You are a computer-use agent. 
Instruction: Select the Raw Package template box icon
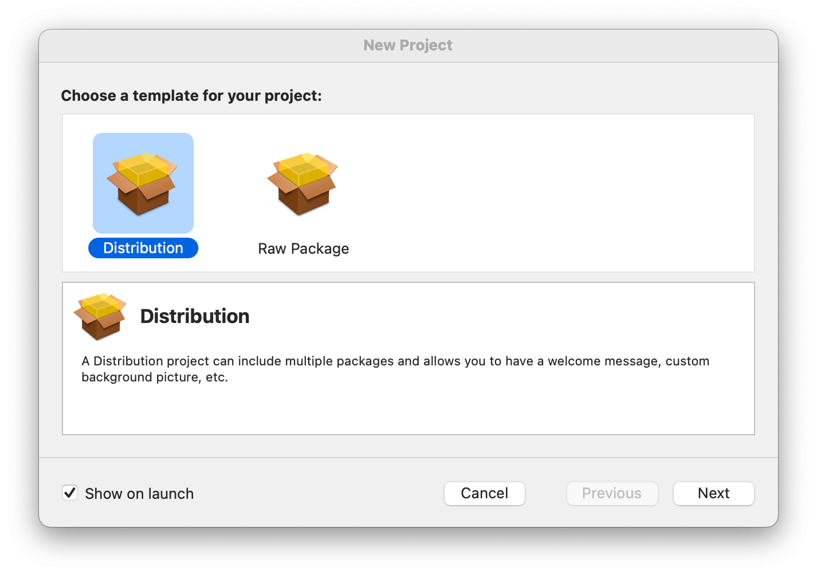[303, 183]
